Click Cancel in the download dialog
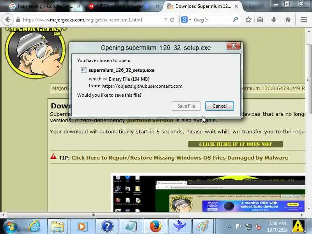 pos(220,106)
